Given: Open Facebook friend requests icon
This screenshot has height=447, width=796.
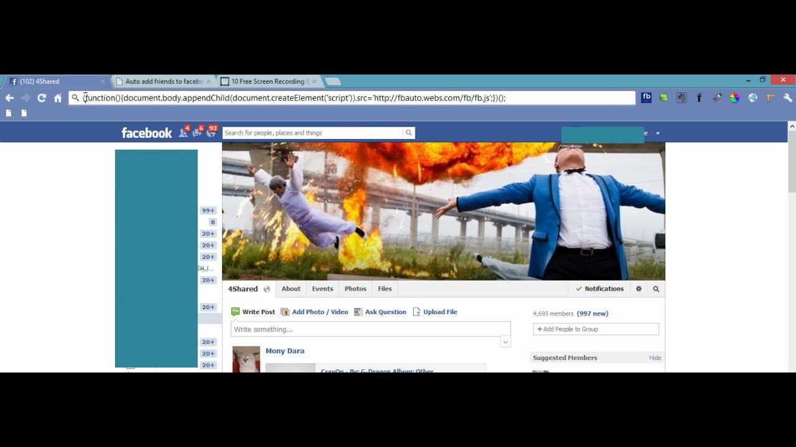Looking at the screenshot, I should [183, 132].
